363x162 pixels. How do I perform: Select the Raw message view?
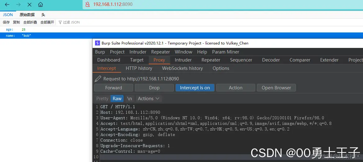[x=117, y=98]
